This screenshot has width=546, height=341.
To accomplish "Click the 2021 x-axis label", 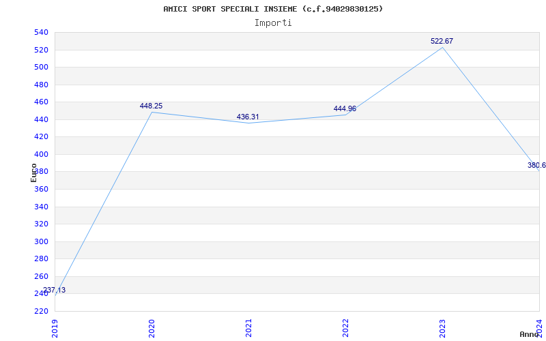I will pyautogui.click(x=248, y=329).
